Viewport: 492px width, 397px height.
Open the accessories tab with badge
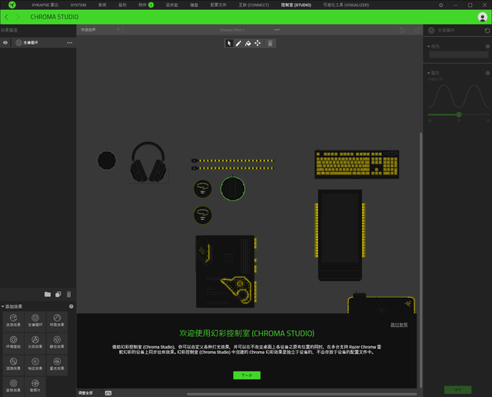146,5
